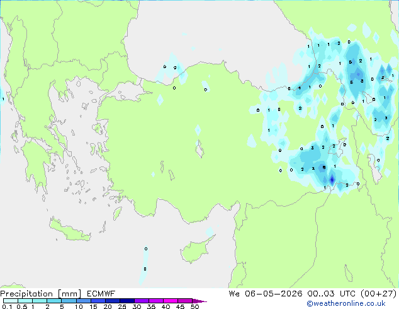This screenshot has width=399, height=309.
Task: Click the darkest blue precipitation peak on map
Action: [332, 180]
